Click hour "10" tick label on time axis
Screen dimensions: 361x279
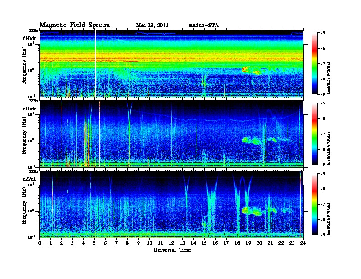[150, 243]
